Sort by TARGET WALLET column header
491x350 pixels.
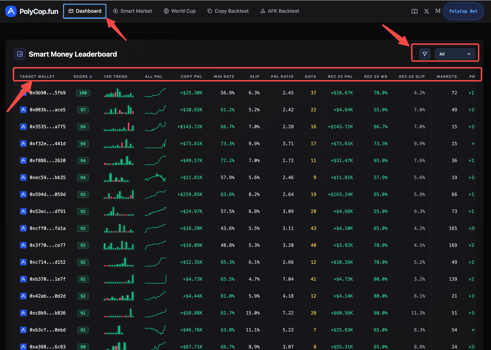coord(37,77)
